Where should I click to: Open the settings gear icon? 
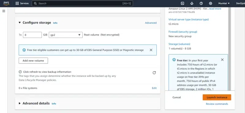(x=210, y=3)
